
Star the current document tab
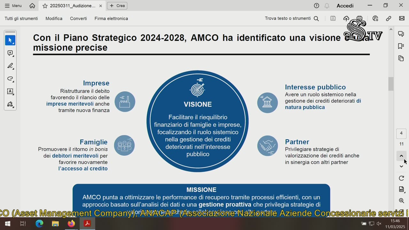(45, 6)
